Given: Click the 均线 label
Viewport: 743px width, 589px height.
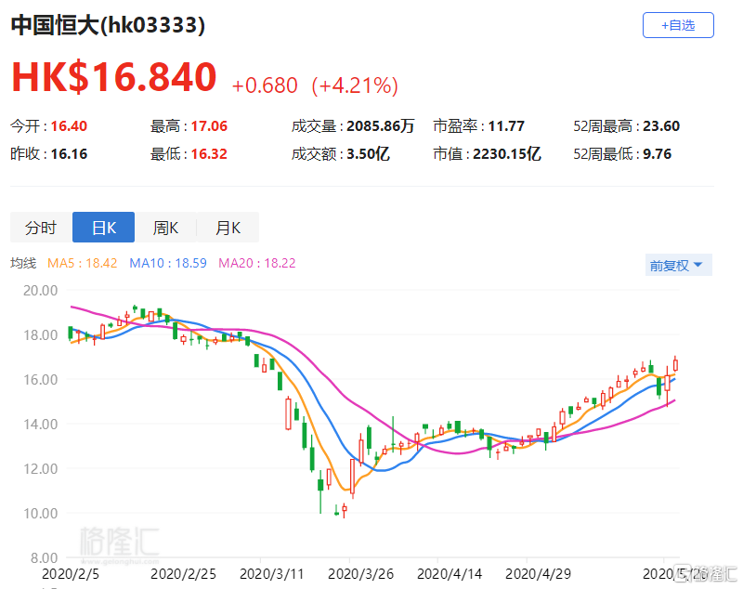Looking at the screenshot, I should click(x=23, y=263).
